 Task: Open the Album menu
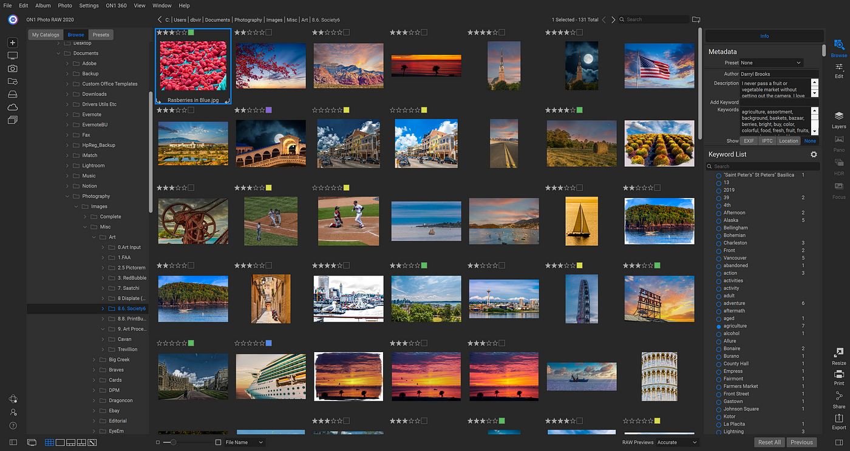43,5
